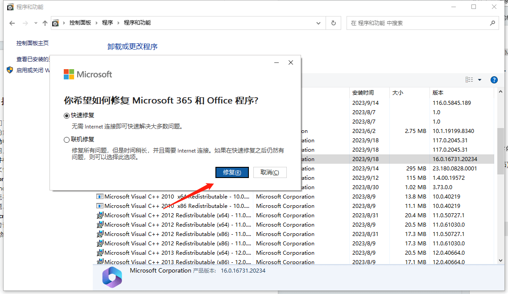Click the 修复(R) button
The height and width of the screenshot is (294, 508).
232,172
